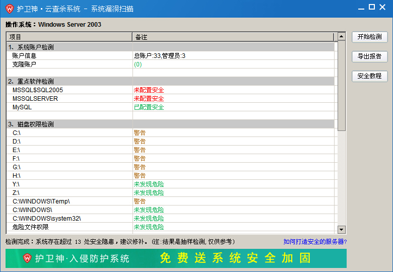Select the 克隆账户 row
Screen dimensions: 393x272
click(x=170, y=64)
